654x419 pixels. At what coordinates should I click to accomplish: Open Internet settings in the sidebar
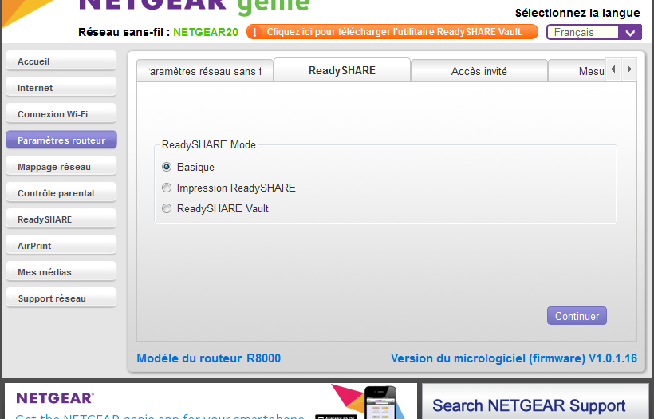click(61, 88)
